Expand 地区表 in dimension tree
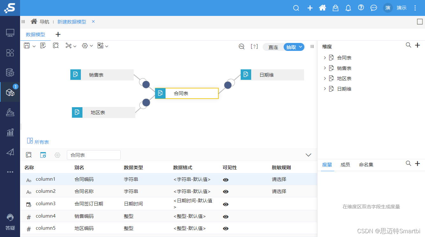 click(x=325, y=78)
